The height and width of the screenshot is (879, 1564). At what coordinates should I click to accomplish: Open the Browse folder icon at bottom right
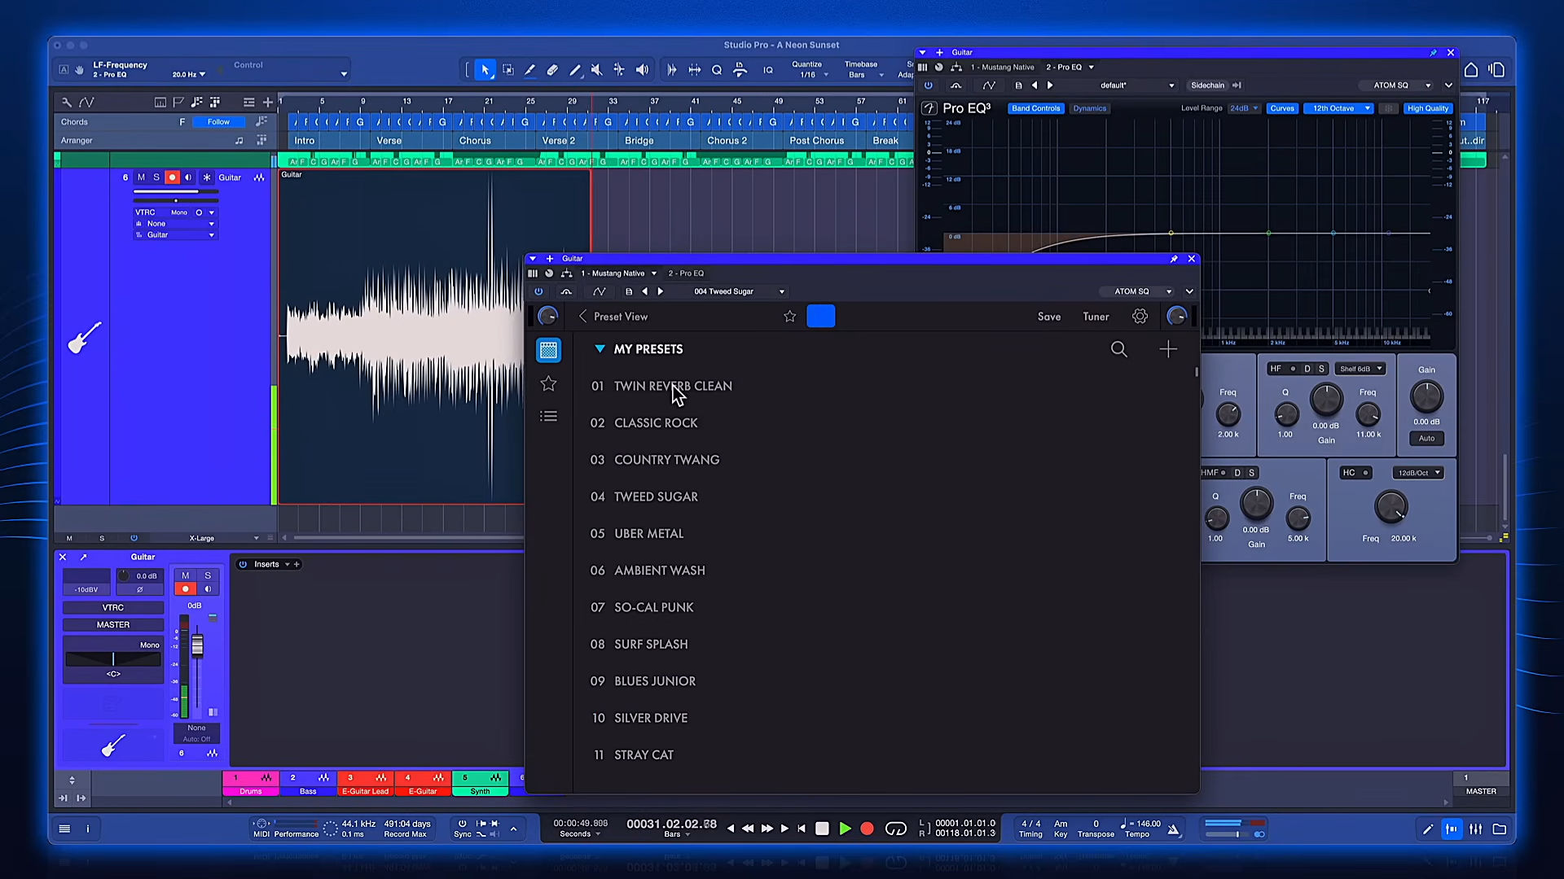tap(1499, 829)
